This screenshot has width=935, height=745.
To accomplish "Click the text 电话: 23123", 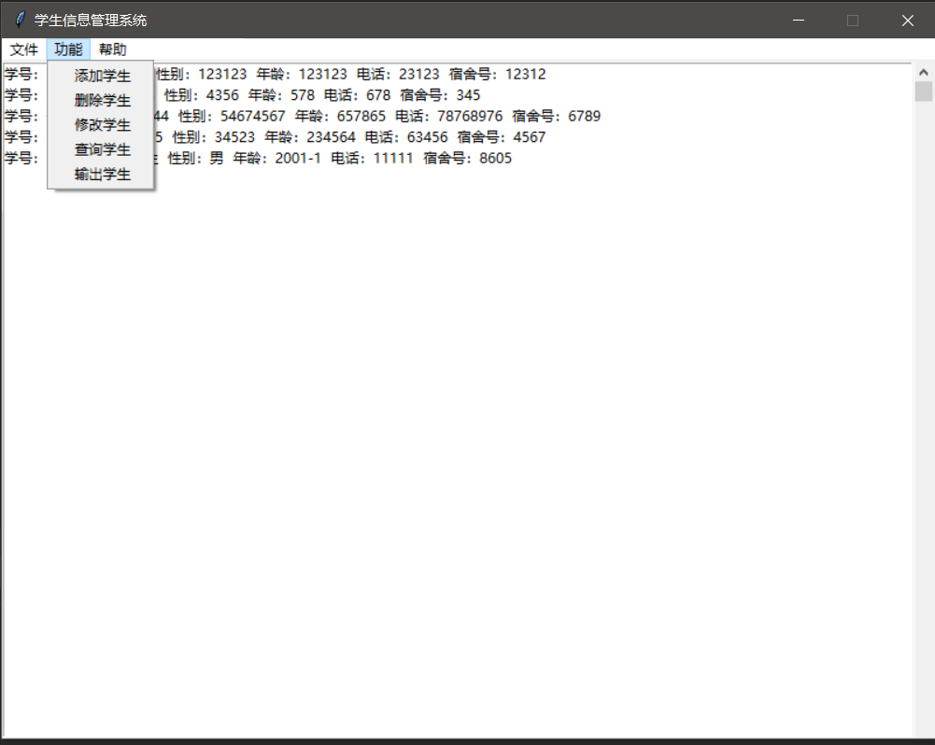I will (398, 74).
